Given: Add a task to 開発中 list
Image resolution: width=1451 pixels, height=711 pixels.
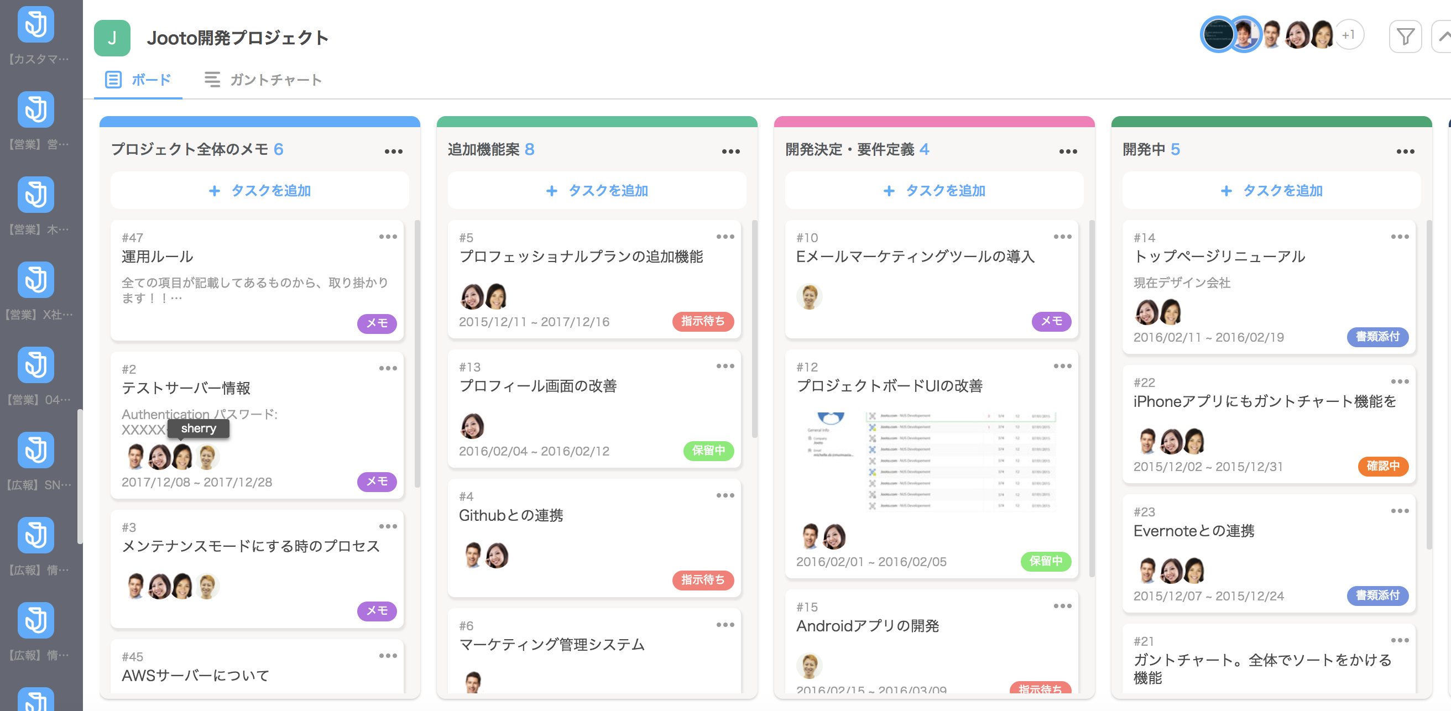Looking at the screenshot, I should tap(1271, 190).
